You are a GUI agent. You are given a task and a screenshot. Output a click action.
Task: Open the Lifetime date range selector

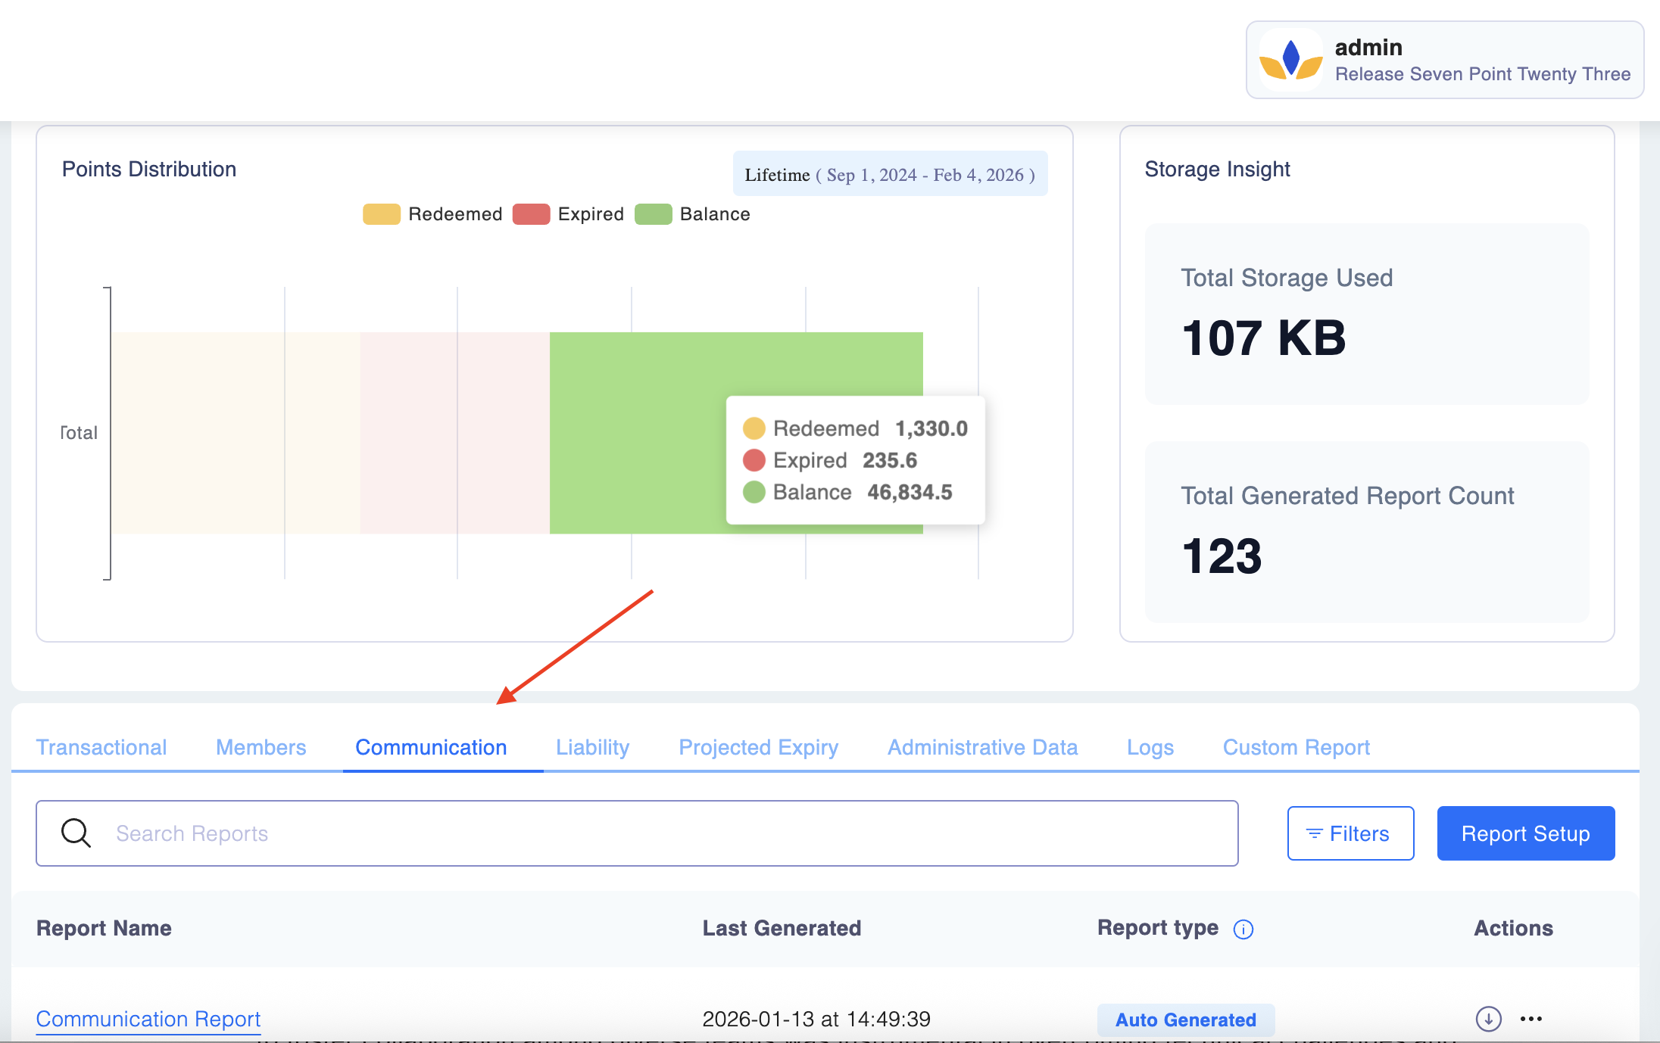click(x=890, y=175)
